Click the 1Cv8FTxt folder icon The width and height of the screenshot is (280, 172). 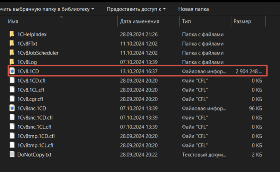(x=12, y=43)
